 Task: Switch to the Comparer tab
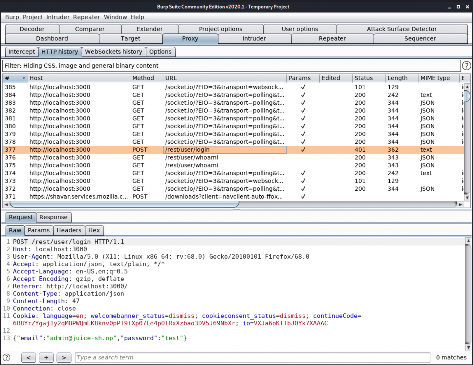coord(90,29)
